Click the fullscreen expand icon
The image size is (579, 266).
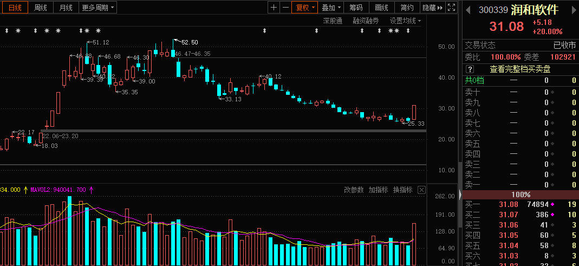click(x=452, y=8)
